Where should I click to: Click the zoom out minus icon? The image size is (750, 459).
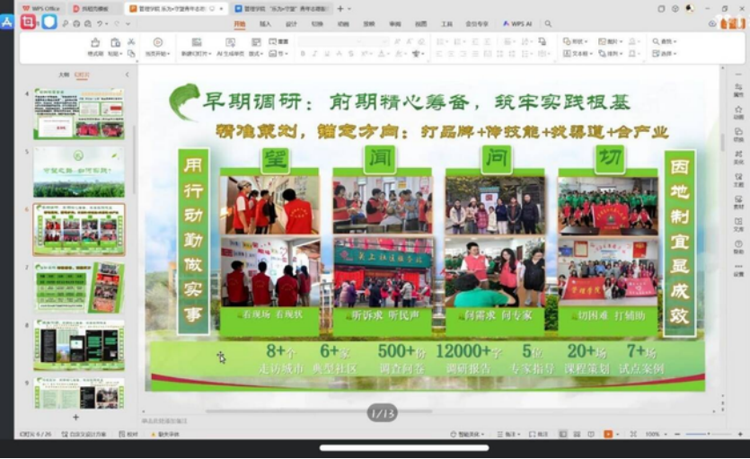pyautogui.click(x=677, y=434)
